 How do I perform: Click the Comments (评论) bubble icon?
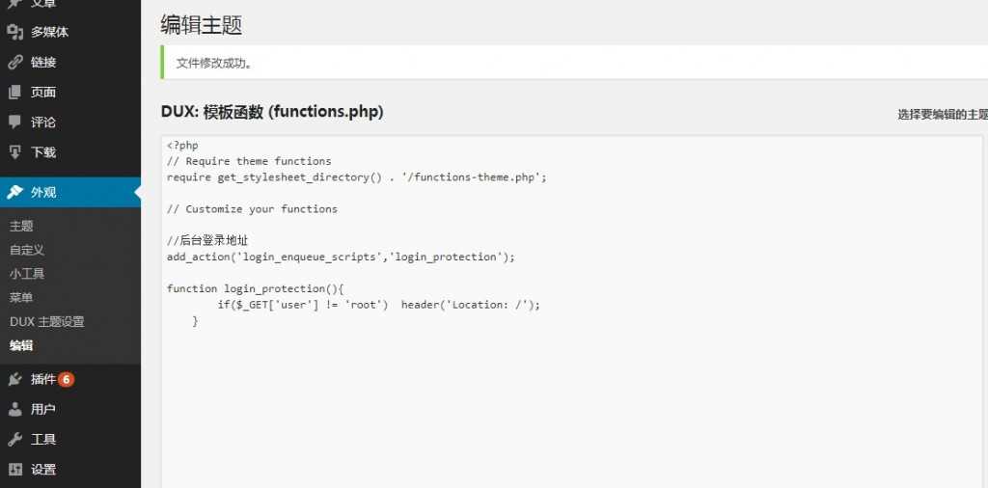click(15, 122)
